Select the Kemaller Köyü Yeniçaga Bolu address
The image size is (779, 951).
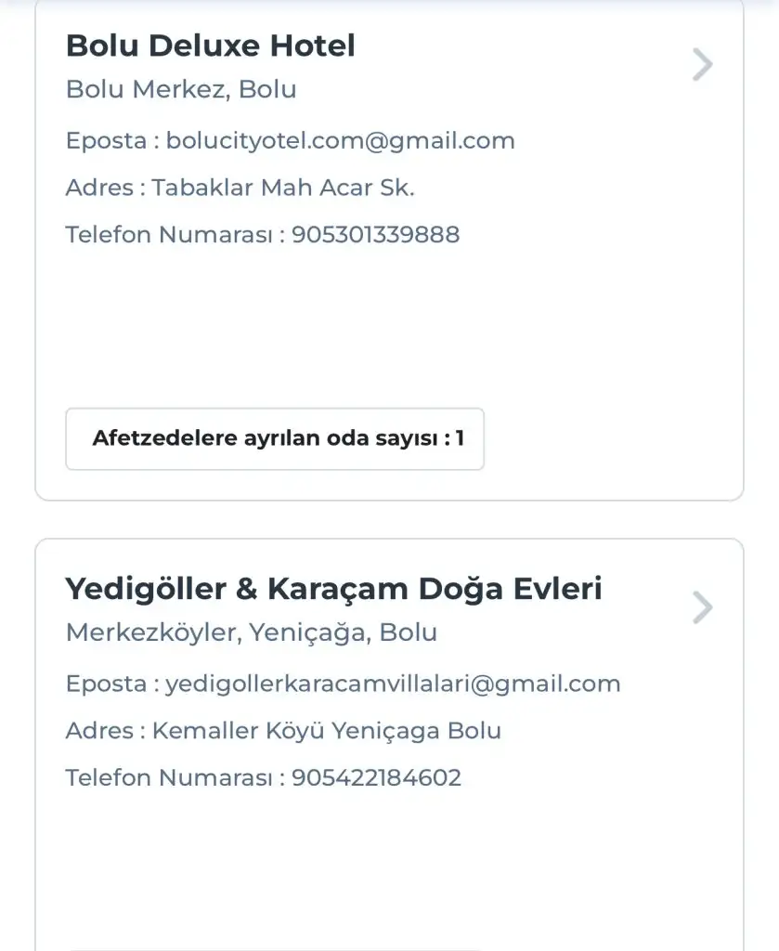pyautogui.click(x=326, y=731)
